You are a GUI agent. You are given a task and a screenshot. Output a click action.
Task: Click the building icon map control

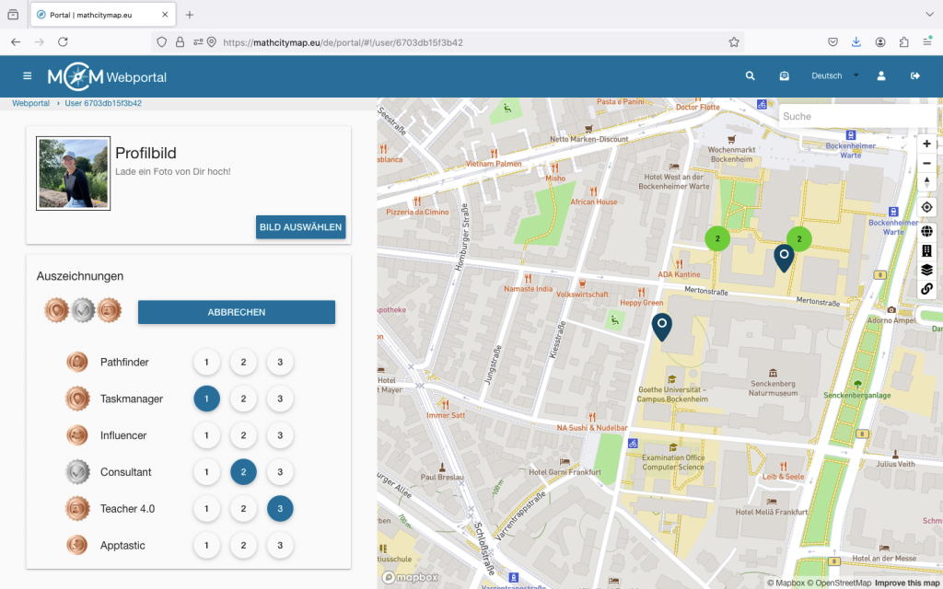tap(926, 250)
